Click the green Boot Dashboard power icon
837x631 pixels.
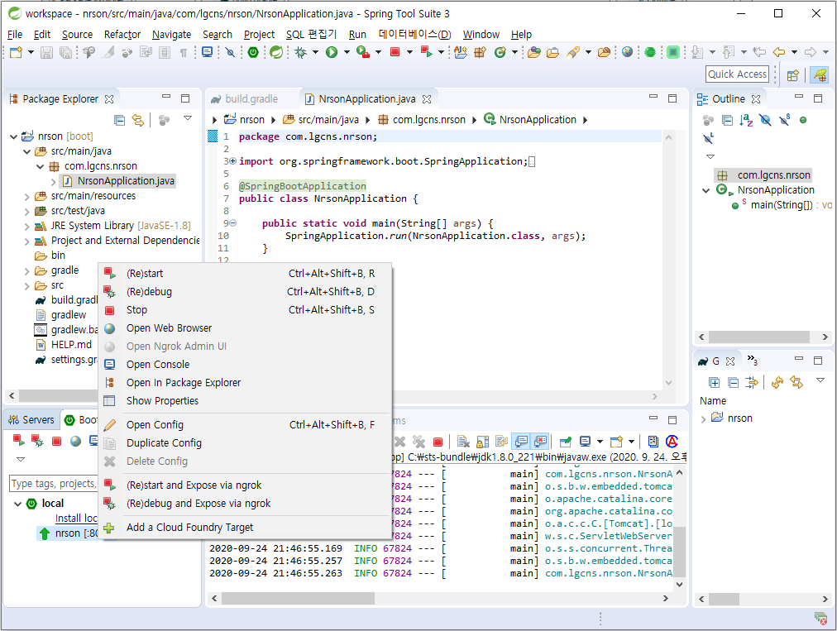(x=253, y=52)
